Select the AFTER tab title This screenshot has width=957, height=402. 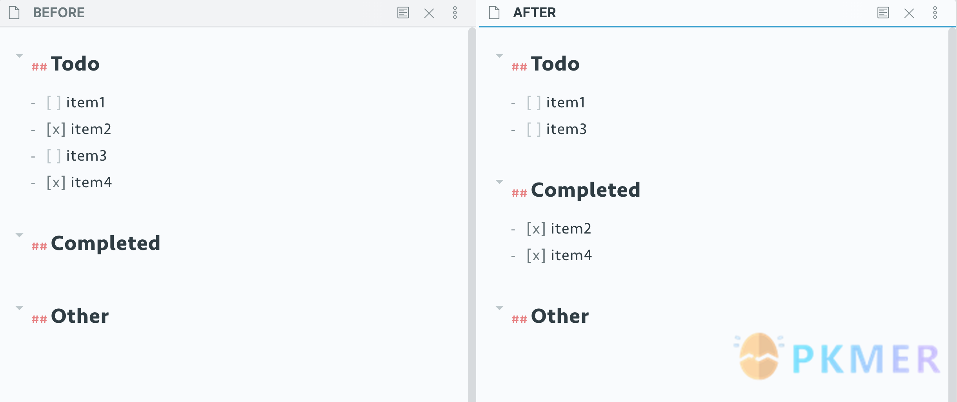coord(535,13)
